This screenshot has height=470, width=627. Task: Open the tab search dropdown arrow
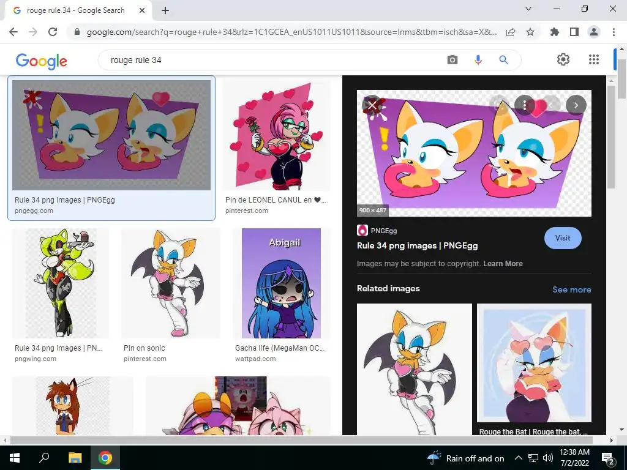pos(528,9)
